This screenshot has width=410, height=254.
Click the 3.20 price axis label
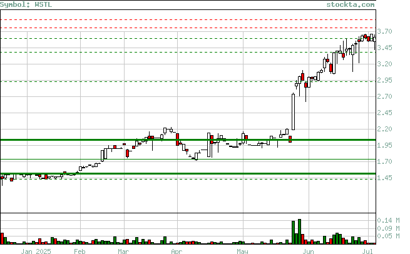pos(384,64)
